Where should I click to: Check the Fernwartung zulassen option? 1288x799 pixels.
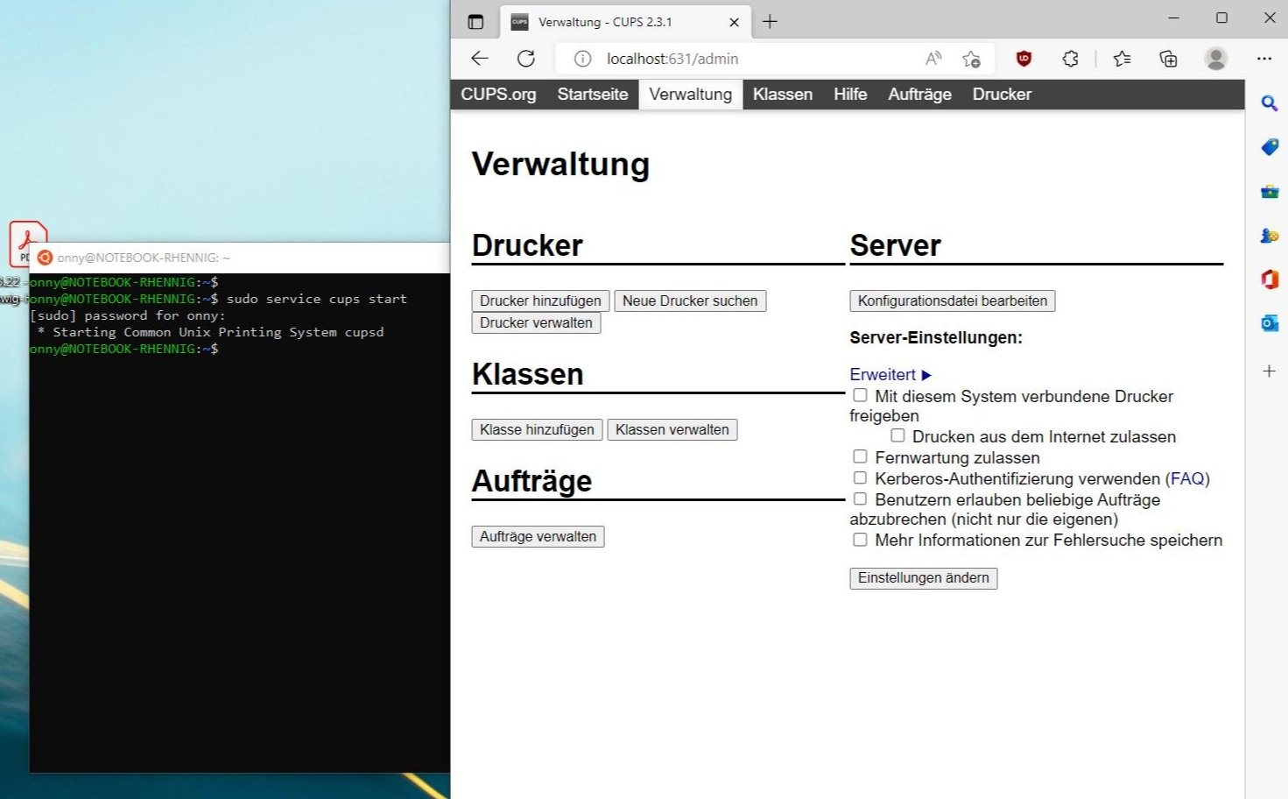coord(860,456)
